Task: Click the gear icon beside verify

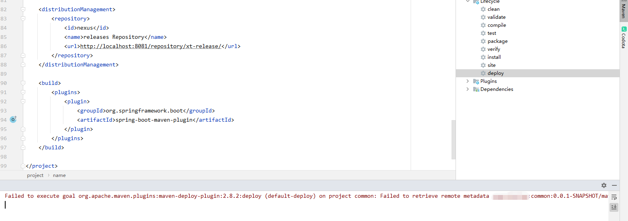Action: (483, 49)
